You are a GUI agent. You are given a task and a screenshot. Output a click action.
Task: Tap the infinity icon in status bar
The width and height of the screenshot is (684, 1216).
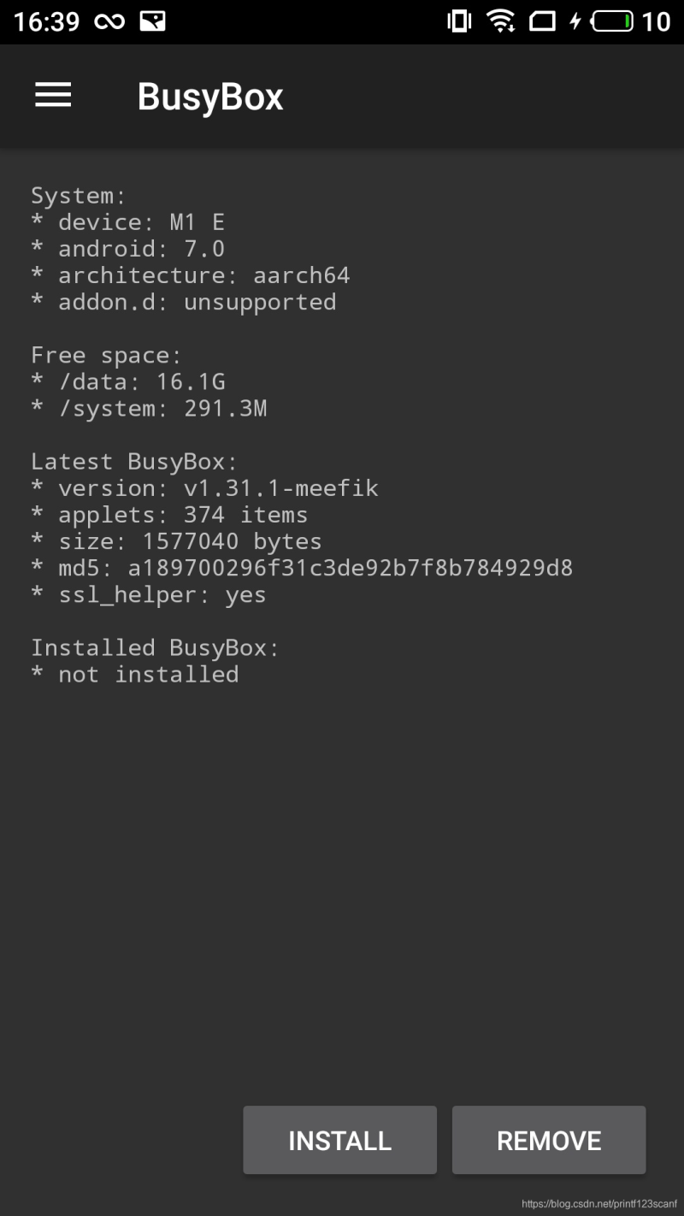pos(109,21)
